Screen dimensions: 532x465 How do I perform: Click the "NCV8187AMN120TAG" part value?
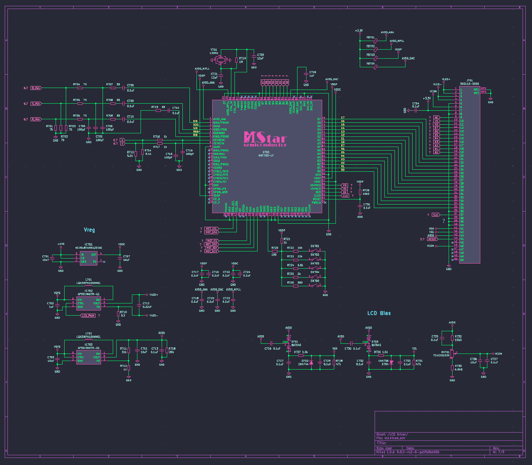click(88, 248)
